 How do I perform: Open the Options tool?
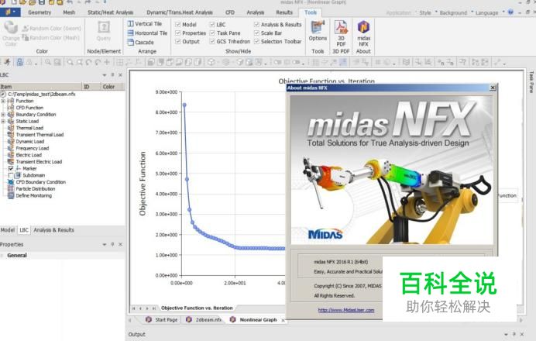(318, 31)
